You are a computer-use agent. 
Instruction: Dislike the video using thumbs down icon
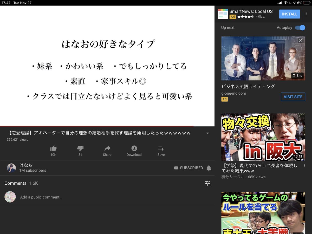(x=80, y=148)
